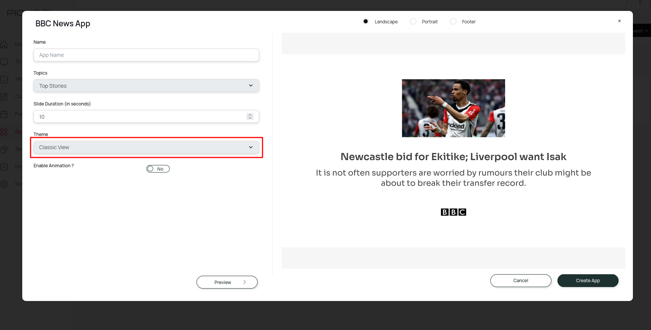
Task: Click the dimmed media folder sidebar icon
Action: [4, 79]
